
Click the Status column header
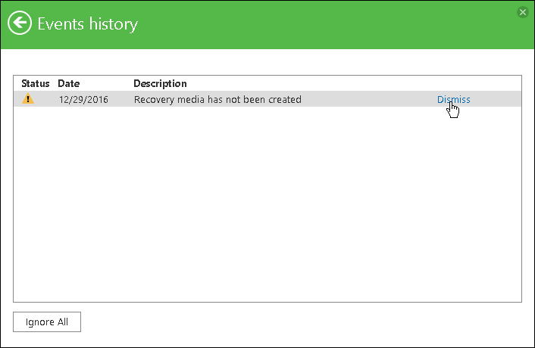36,83
